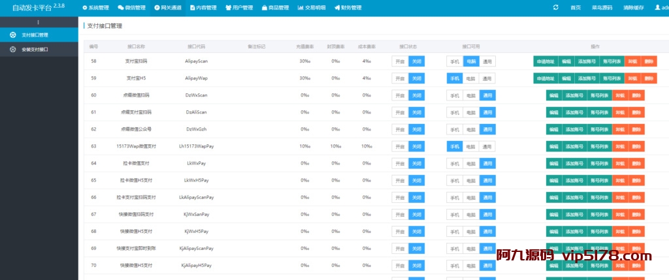The image size is (669, 280).
Task: Open 首页 in the top bar
Action: (576, 8)
